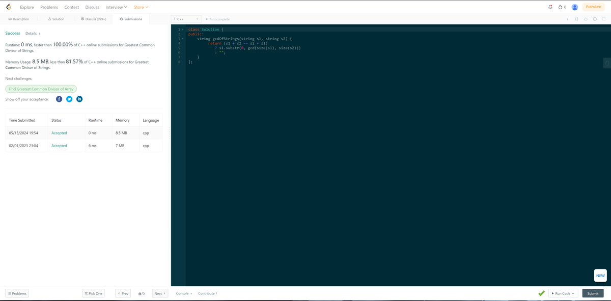Click the Contribute link
The image size is (611, 301).
(208, 293)
